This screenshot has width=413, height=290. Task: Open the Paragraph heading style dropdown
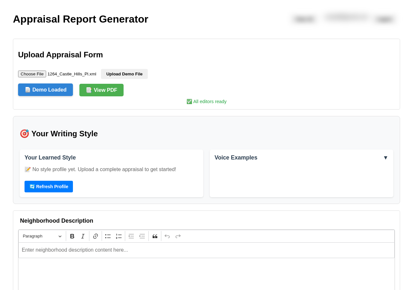(x=42, y=236)
